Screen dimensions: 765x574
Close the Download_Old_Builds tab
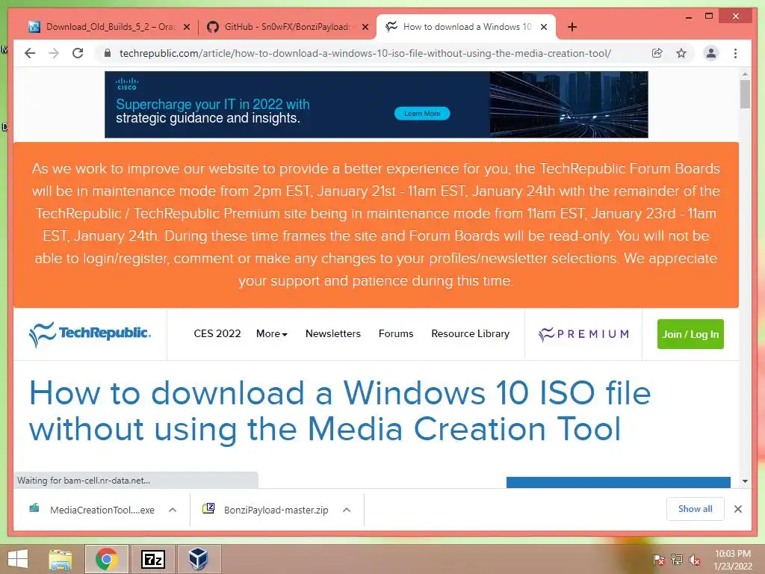coord(186,28)
